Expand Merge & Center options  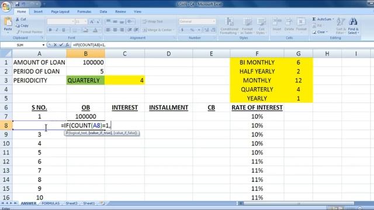[174, 30]
